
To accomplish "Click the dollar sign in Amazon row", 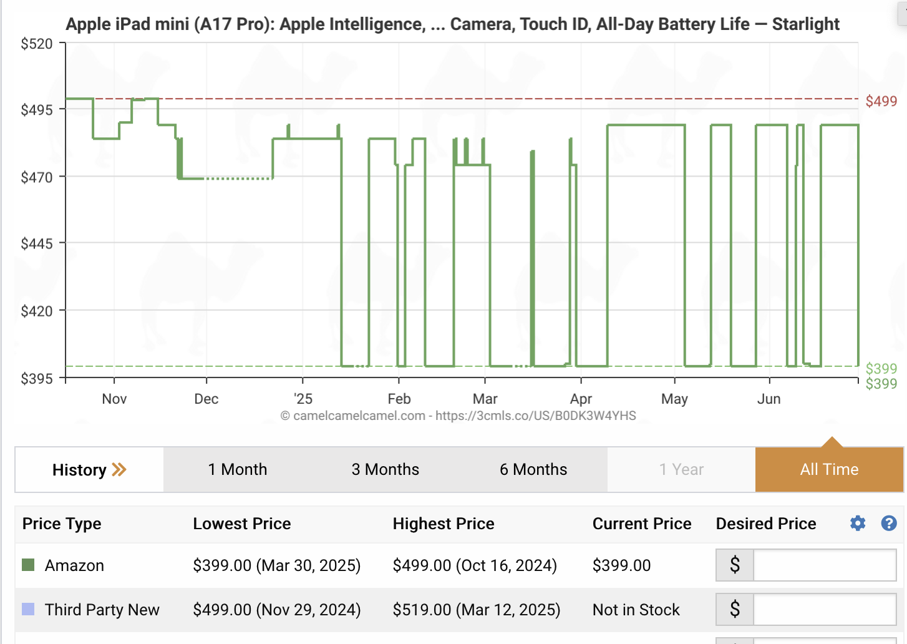I will 735,565.
